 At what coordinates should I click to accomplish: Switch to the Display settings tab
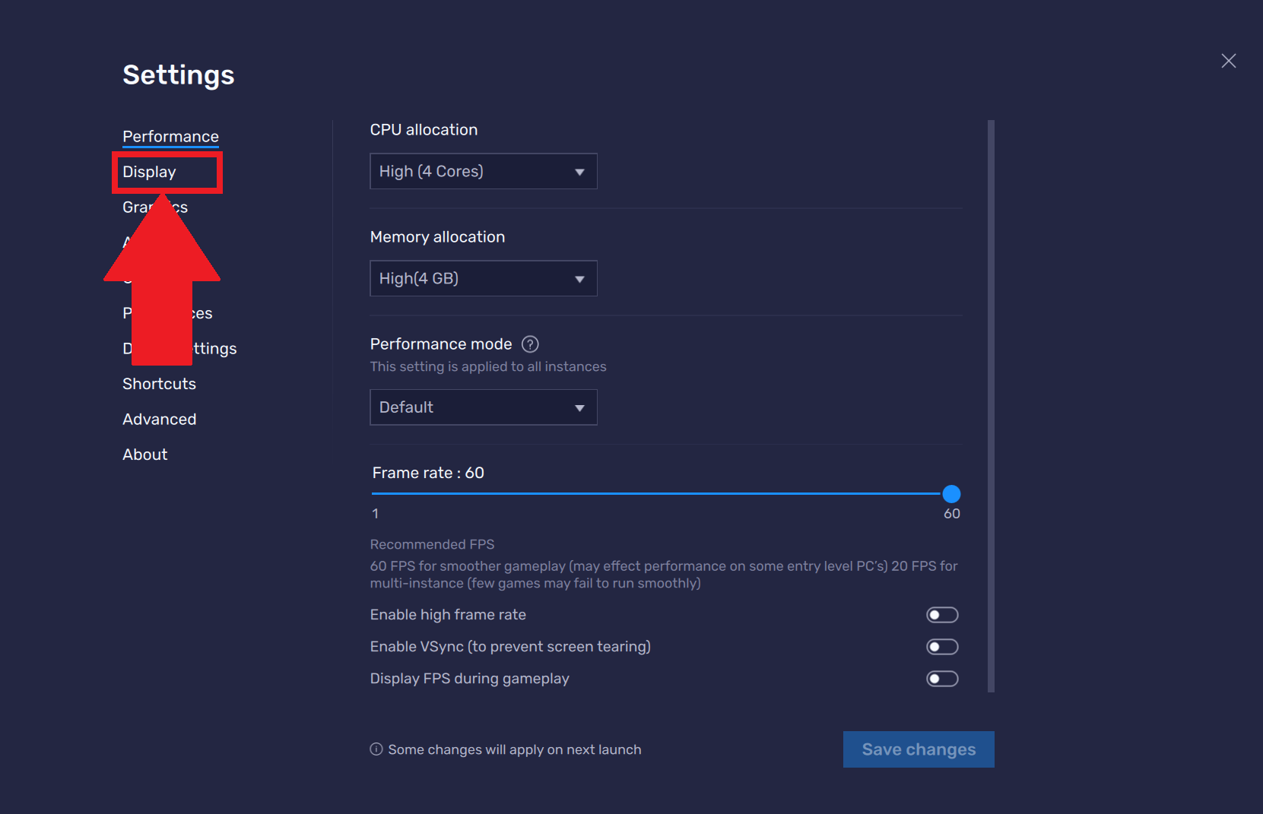150,173
